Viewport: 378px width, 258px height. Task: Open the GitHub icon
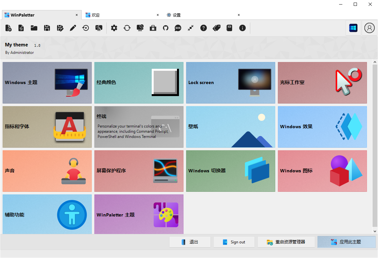[x=166, y=28]
